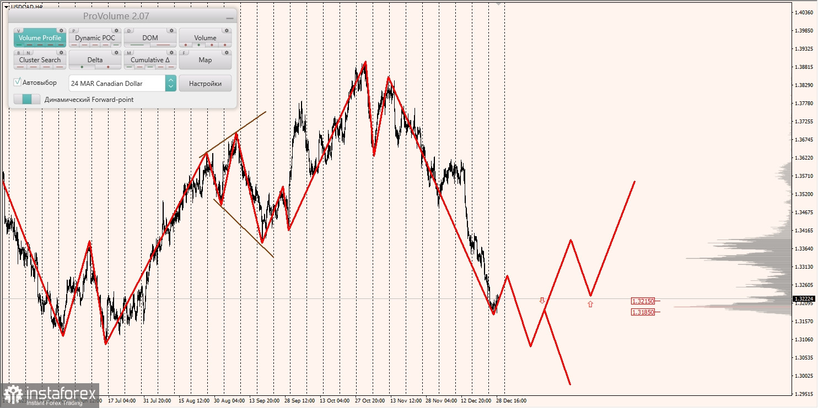818x408 pixels.
Task: Click the 30 Aug 04:00 time label
Action: 229,401
